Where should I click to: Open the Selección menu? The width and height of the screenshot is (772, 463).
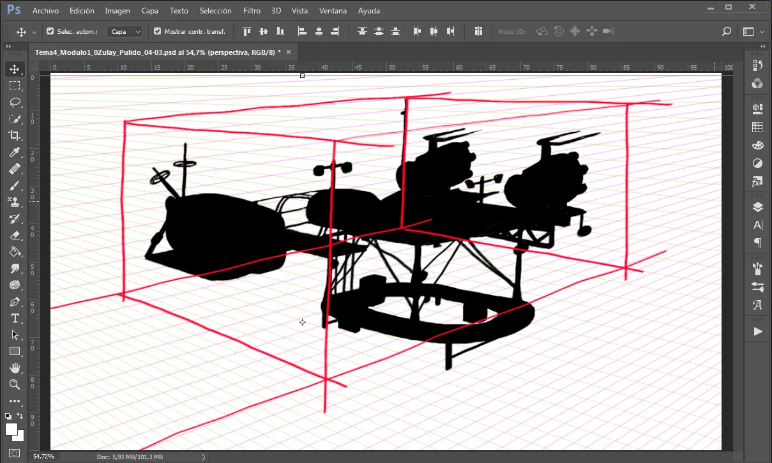pyautogui.click(x=216, y=11)
